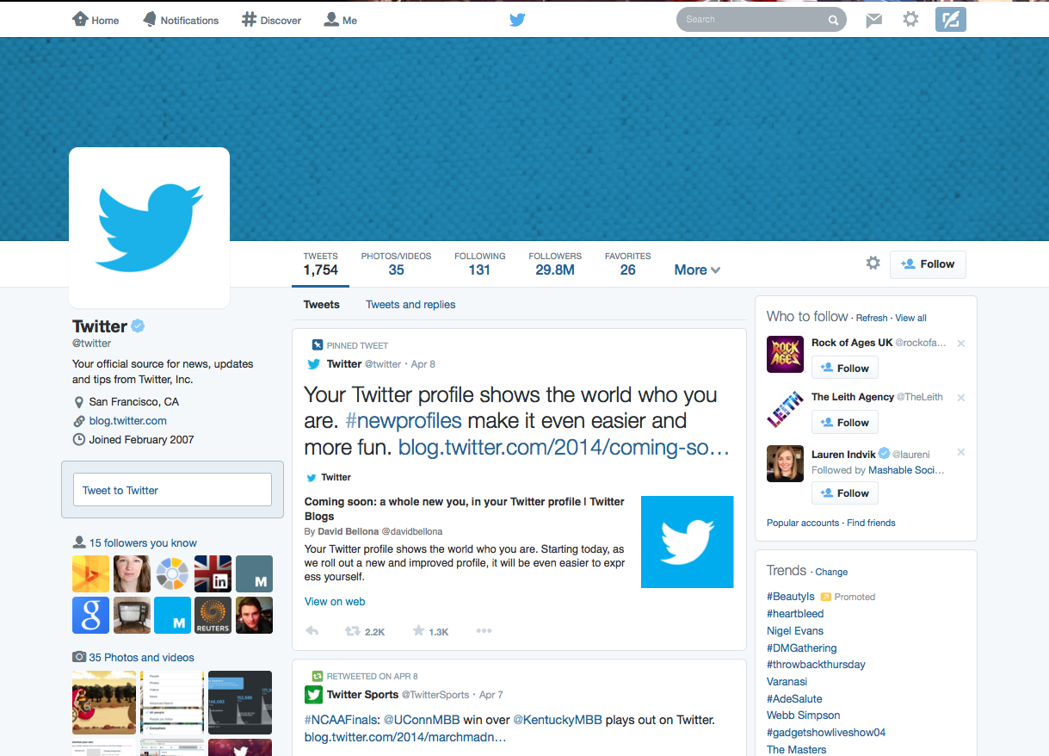Open #throwbackthursday trend
Viewport: 1049px width, 756px height.
pos(816,665)
